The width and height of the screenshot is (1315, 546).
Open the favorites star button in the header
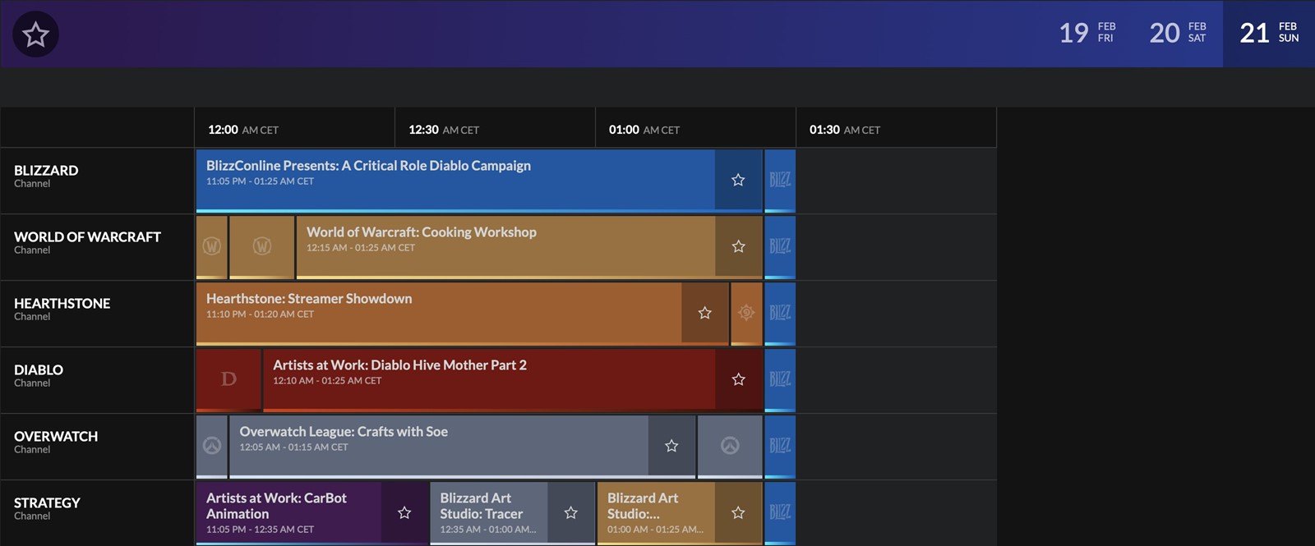coord(36,34)
